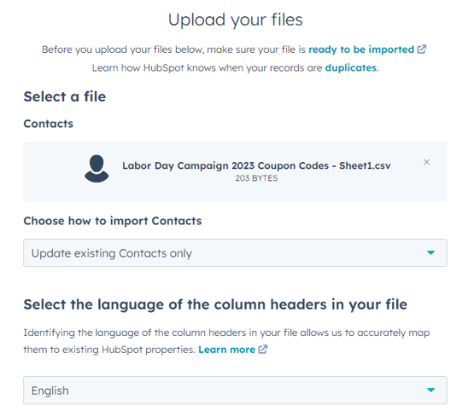The image size is (462, 417).
Task: Click the 'Select a file' heading
Action: click(65, 96)
